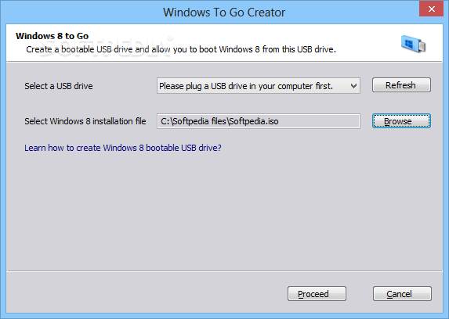This screenshot has width=449, height=319.
Task: Click the 'Windows 8 to Go' heading
Action: pyautogui.click(x=53, y=36)
